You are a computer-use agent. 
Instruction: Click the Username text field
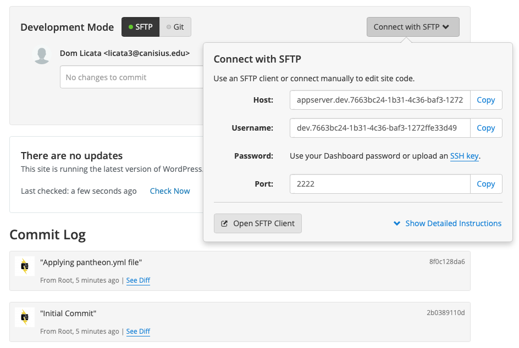[380, 128]
